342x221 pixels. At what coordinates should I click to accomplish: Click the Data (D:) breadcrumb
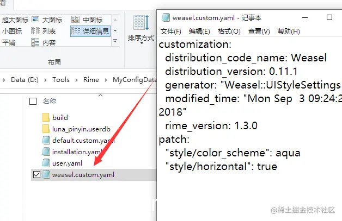[25, 80]
